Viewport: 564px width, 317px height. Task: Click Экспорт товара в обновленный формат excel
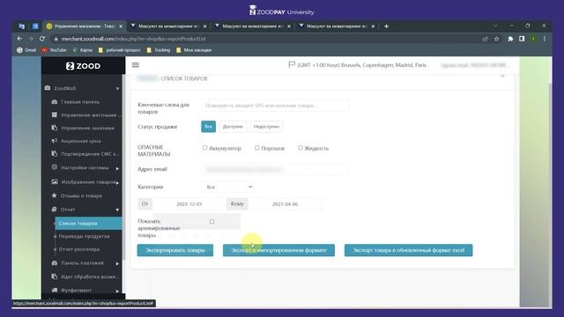tap(408, 250)
